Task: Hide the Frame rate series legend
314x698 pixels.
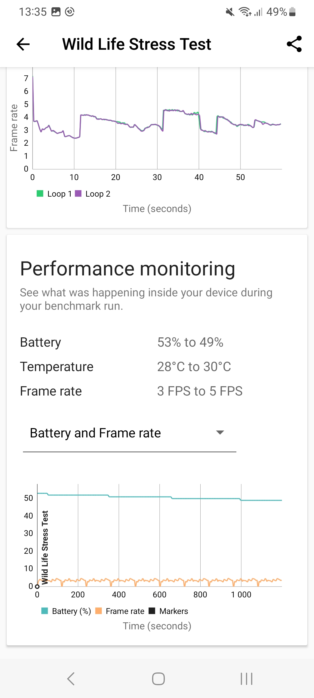Action: point(120,611)
